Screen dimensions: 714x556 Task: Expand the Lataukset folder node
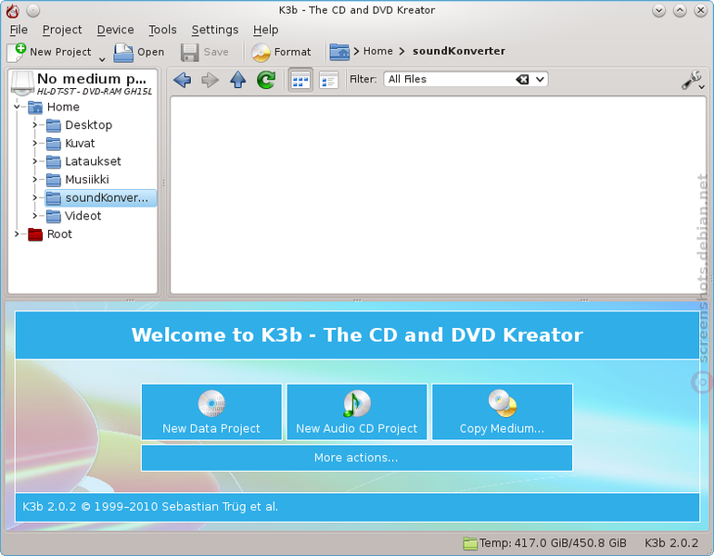pos(34,161)
